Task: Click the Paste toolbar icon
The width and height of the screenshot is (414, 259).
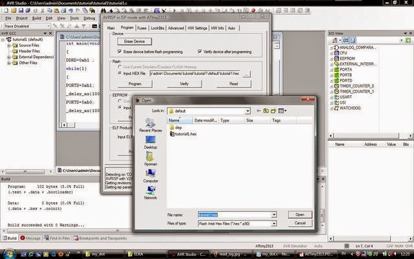Action: [x=56, y=10]
